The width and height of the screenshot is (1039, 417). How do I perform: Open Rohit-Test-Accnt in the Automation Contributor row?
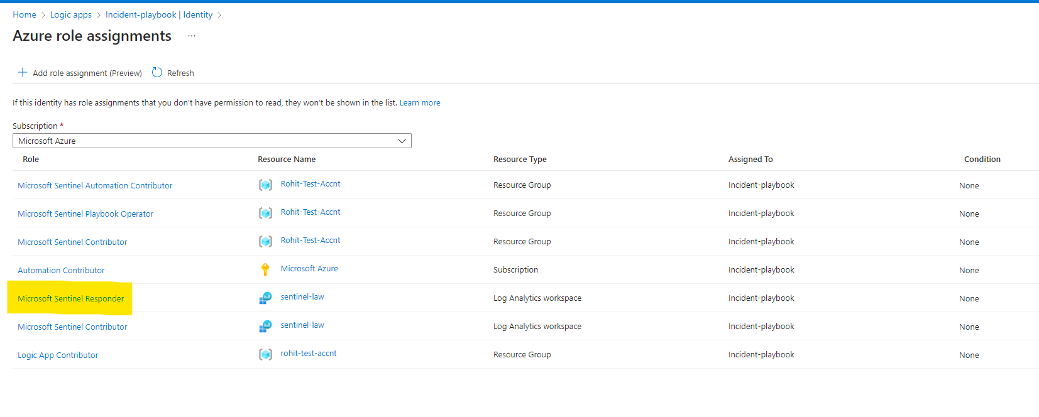click(311, 183)
